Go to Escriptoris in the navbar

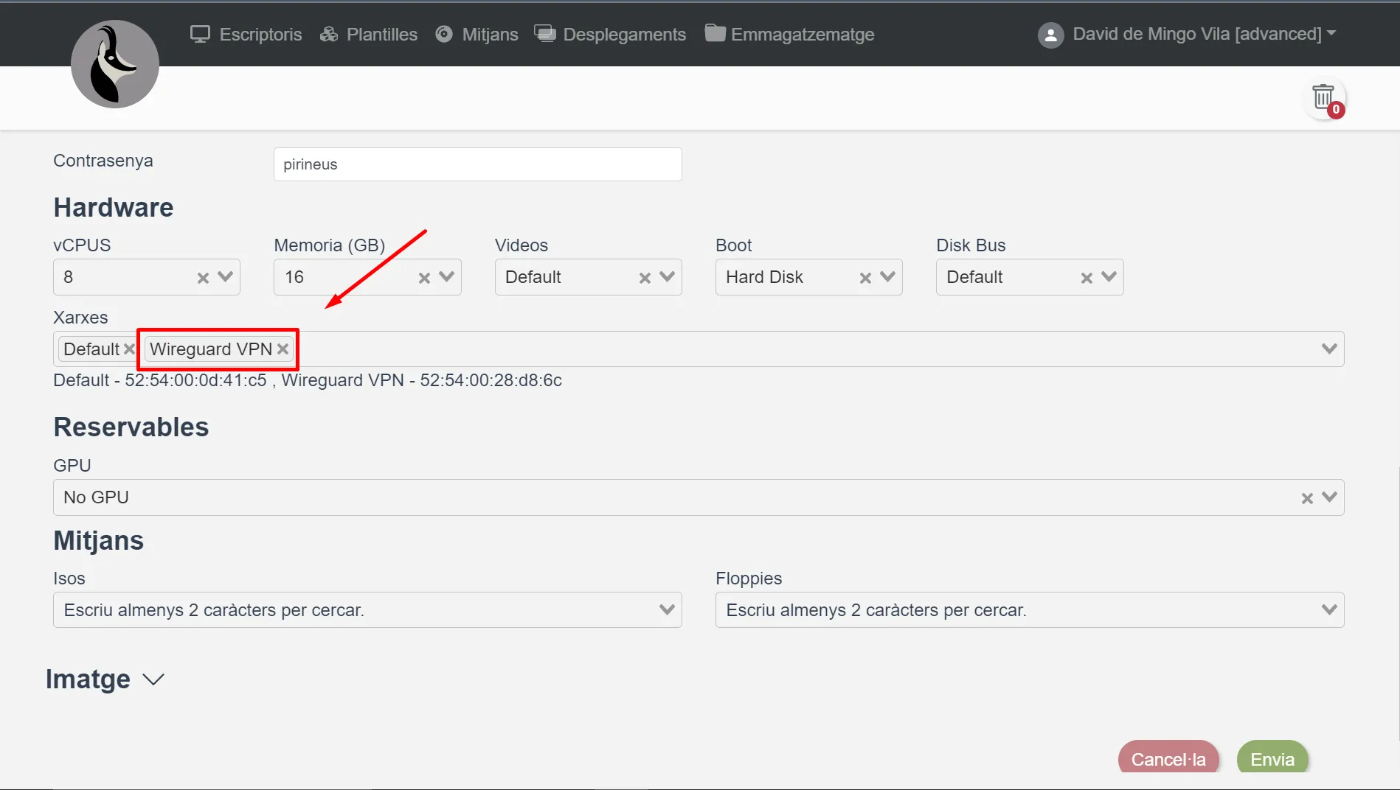coord(246,34)
